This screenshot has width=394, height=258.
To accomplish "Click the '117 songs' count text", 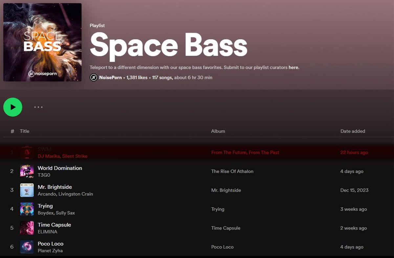I will (x=163, y=78).
